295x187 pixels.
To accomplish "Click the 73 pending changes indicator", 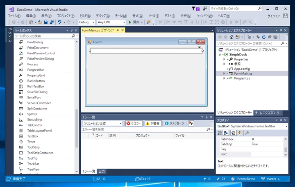I will click(x=221, y=179).
